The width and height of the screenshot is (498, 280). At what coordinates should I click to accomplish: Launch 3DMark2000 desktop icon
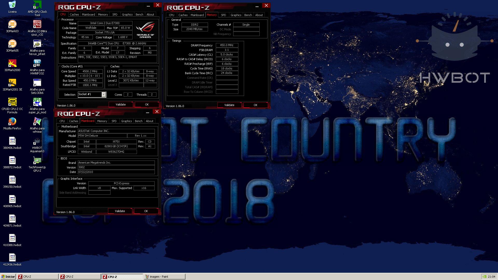pos(12,63)
